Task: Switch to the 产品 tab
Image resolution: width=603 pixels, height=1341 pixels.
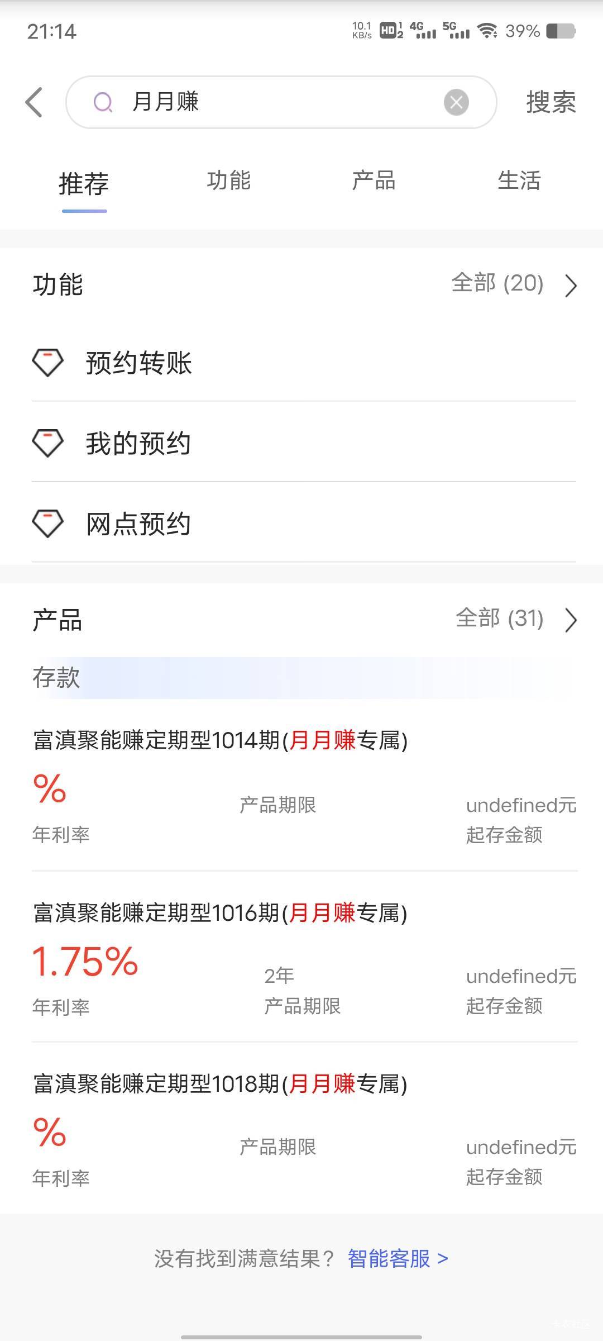Action: (374, 180)
